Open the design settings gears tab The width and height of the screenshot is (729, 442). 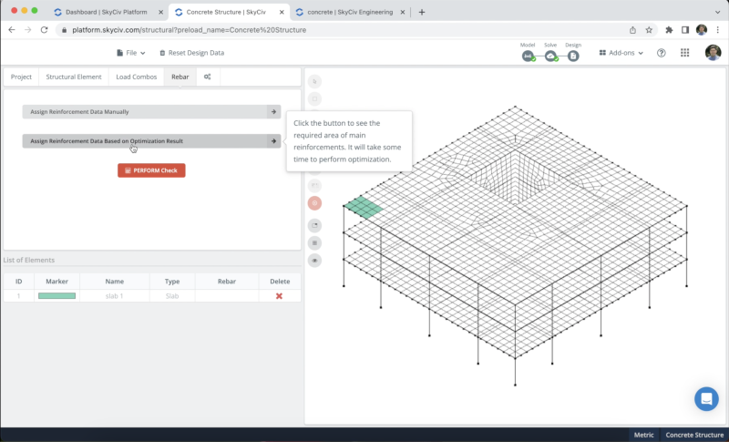(x=208, y=77)
